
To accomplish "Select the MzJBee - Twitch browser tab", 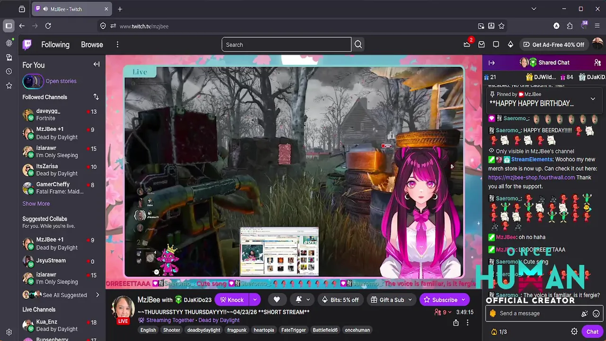I will click(x=71, y=9).
